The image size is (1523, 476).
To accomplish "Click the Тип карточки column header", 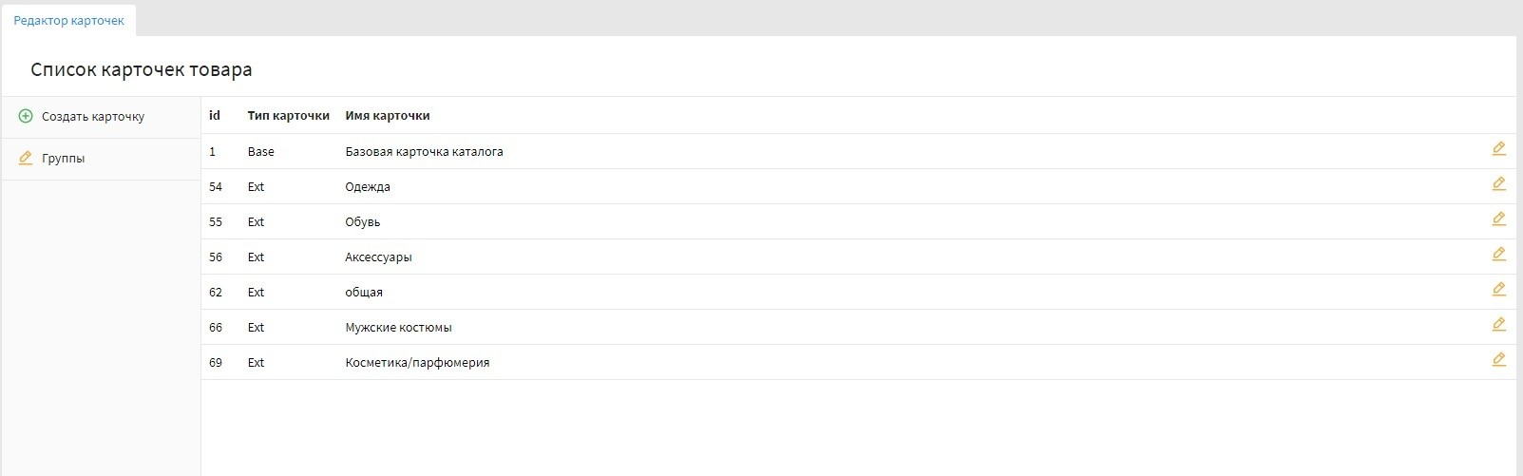I will [288, 116].
